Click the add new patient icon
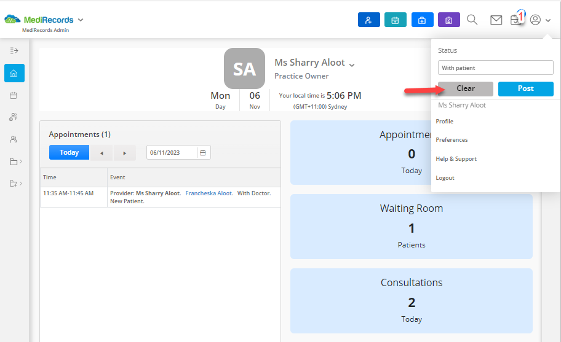Viewport: 561px width, 342px height. click(369, 20)
